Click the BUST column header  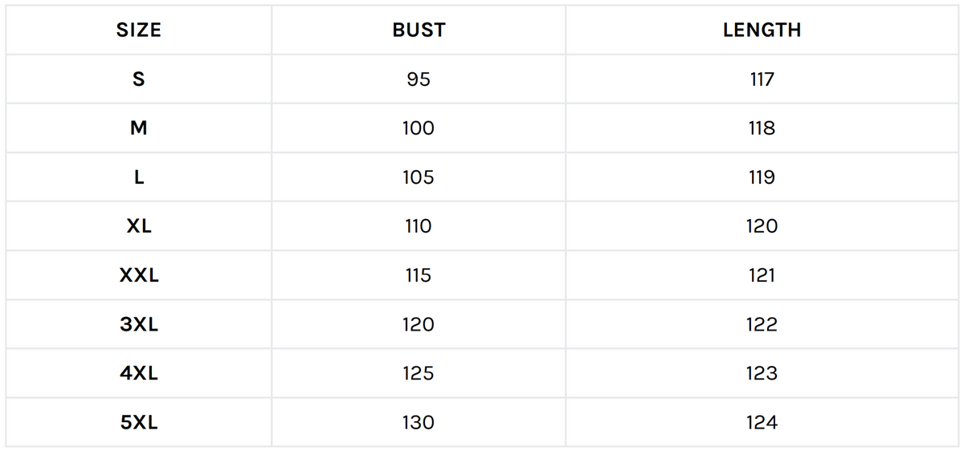(x=419, y=30)
